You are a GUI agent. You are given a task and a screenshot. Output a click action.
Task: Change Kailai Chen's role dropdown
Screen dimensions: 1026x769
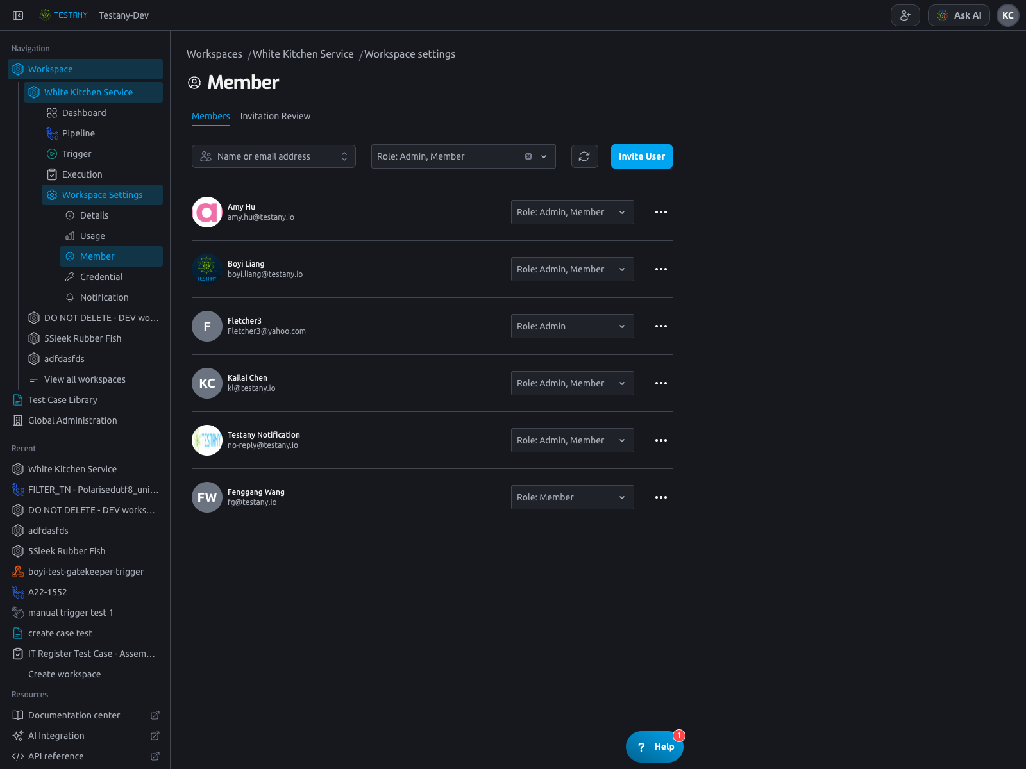(x=573, y=383)
